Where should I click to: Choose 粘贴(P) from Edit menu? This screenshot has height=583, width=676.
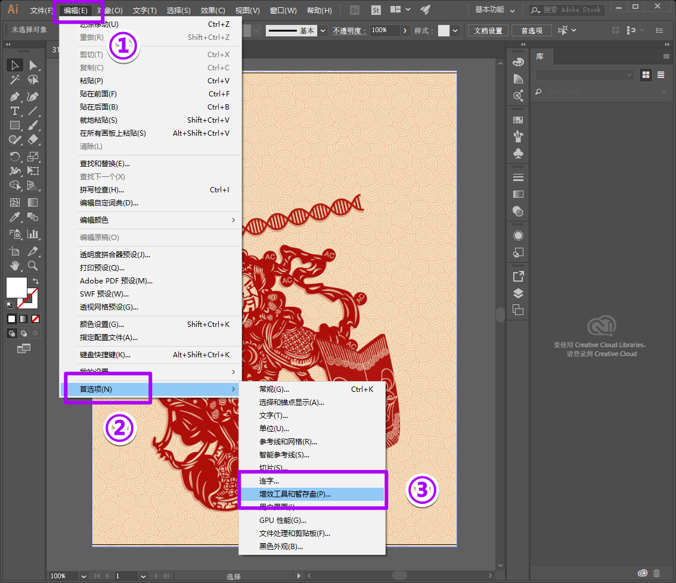150,80
